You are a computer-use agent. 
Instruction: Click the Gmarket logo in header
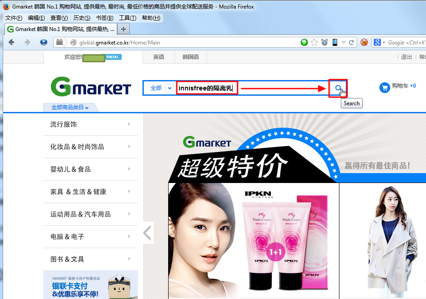91,87
